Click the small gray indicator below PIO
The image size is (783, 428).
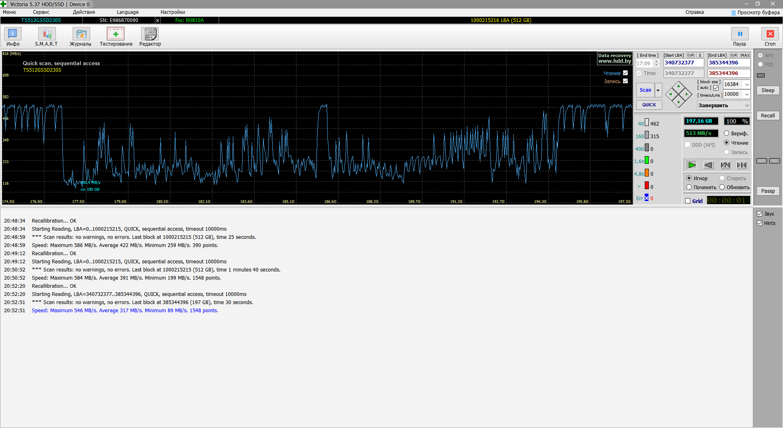click(761, 75)
